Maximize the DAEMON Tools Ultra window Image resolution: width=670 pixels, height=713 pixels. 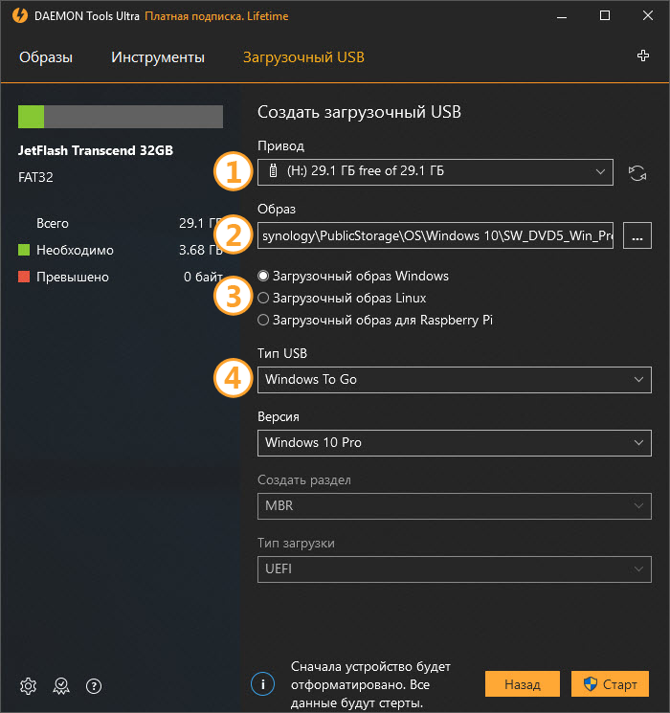(x=605, y=16)
